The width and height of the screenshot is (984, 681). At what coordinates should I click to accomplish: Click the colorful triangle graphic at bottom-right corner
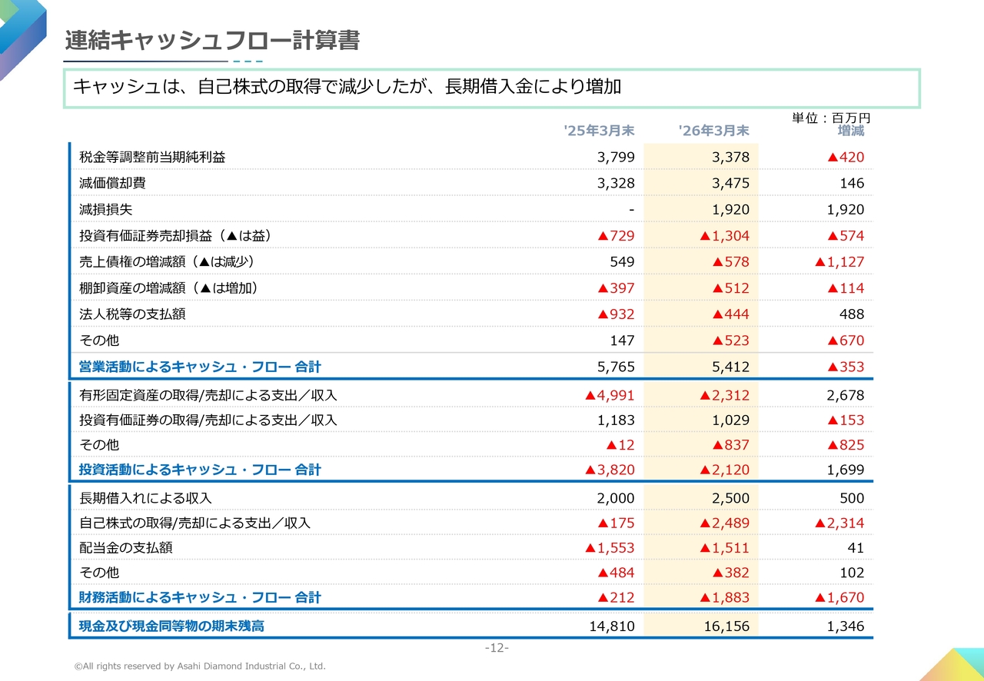pos(952,664)
